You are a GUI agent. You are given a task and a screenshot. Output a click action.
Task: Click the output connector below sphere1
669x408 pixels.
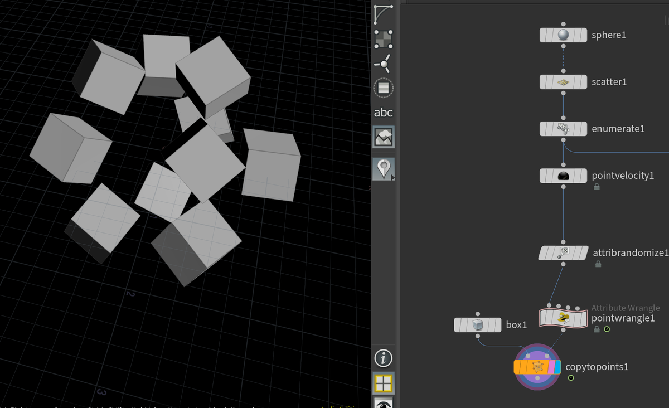[x=563, y=46]
